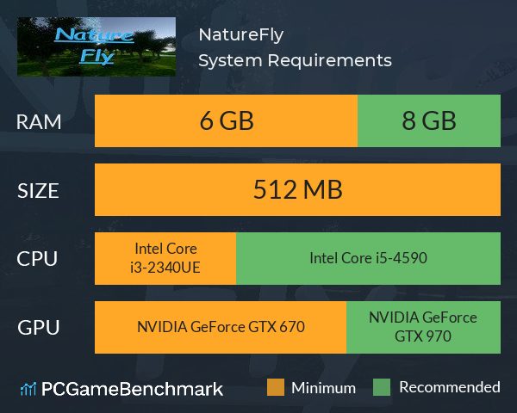
Task: Click the RAM row label
Action: [x=39, y=122]
